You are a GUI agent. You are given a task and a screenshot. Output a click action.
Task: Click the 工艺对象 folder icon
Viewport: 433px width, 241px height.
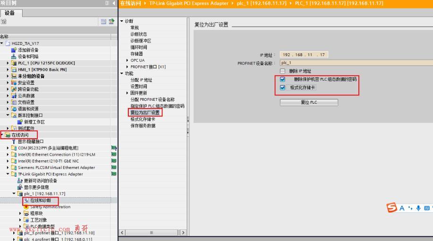[x=26, y=220]
